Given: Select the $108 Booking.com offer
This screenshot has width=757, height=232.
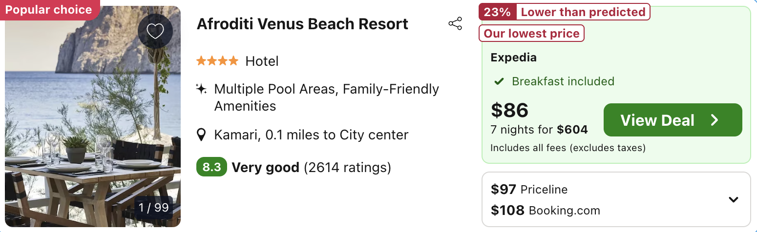Looking at the screenshot, I should [x=546, y=211].
